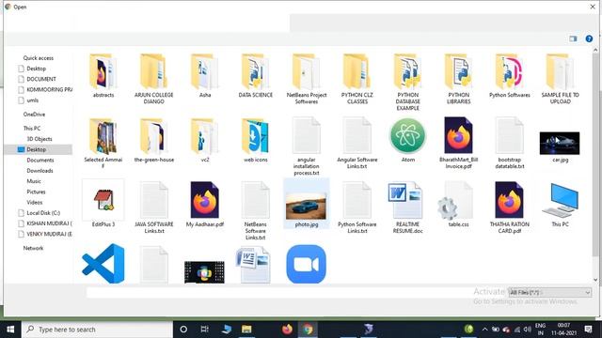Click the taskbar search box

pos(97,330)
